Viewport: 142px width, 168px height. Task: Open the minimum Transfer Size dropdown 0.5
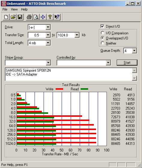tap(48, 35)
